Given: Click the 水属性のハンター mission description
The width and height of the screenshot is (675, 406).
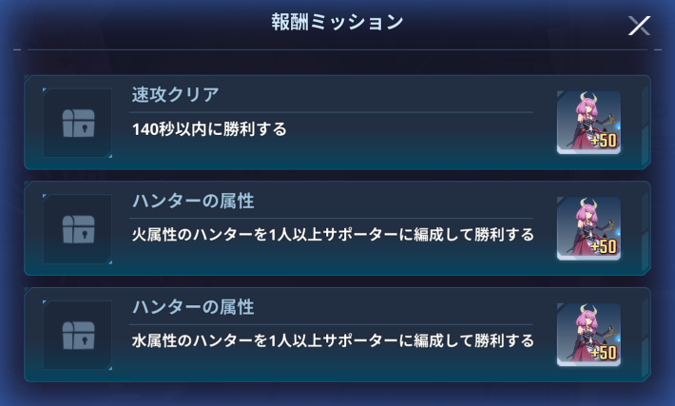Looking at the screenshot, I should 333,340.
